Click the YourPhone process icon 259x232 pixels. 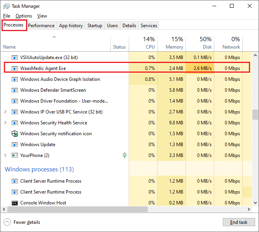(x=15, y=155)
